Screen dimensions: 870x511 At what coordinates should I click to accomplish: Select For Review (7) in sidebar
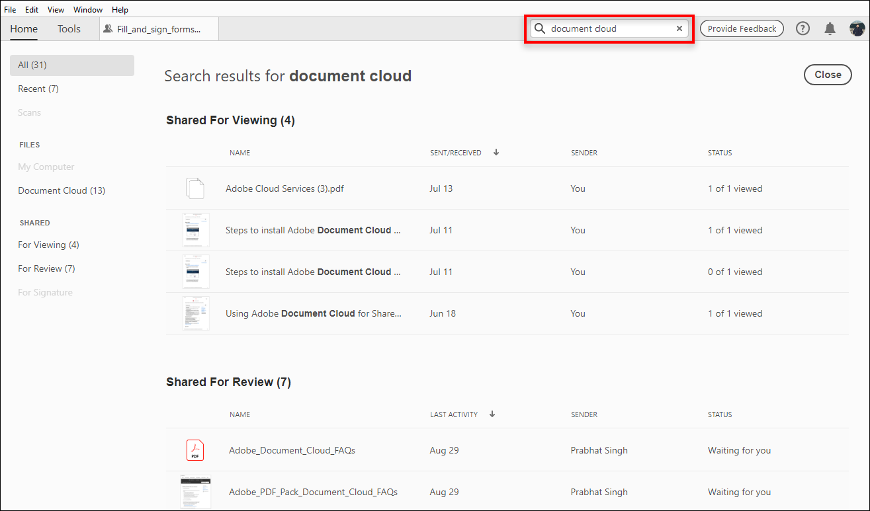(x=46, y=268)
